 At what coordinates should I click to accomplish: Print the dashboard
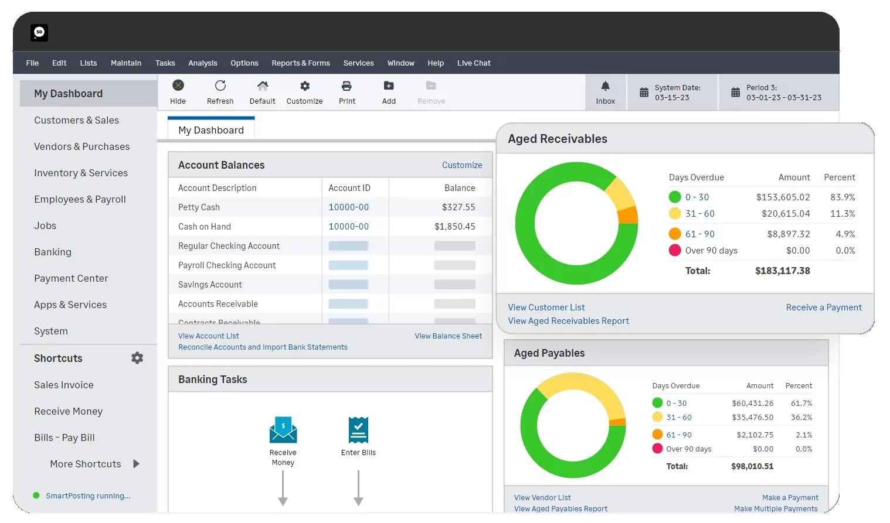[347, 86]
